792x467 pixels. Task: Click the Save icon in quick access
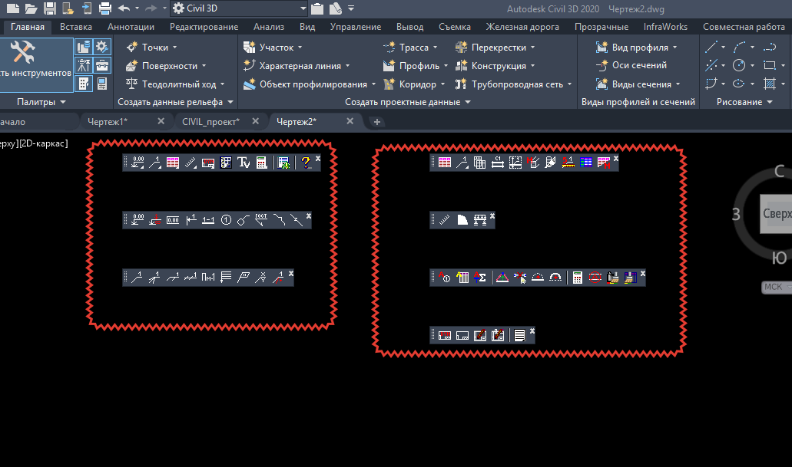(49, 8)
